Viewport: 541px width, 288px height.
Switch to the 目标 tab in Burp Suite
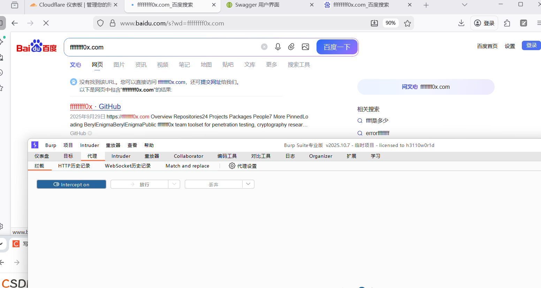pyautogui.click(x=68, y=156)
